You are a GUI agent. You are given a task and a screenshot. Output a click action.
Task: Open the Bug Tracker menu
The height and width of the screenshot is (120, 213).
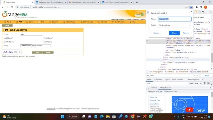[x=118, y=22]
